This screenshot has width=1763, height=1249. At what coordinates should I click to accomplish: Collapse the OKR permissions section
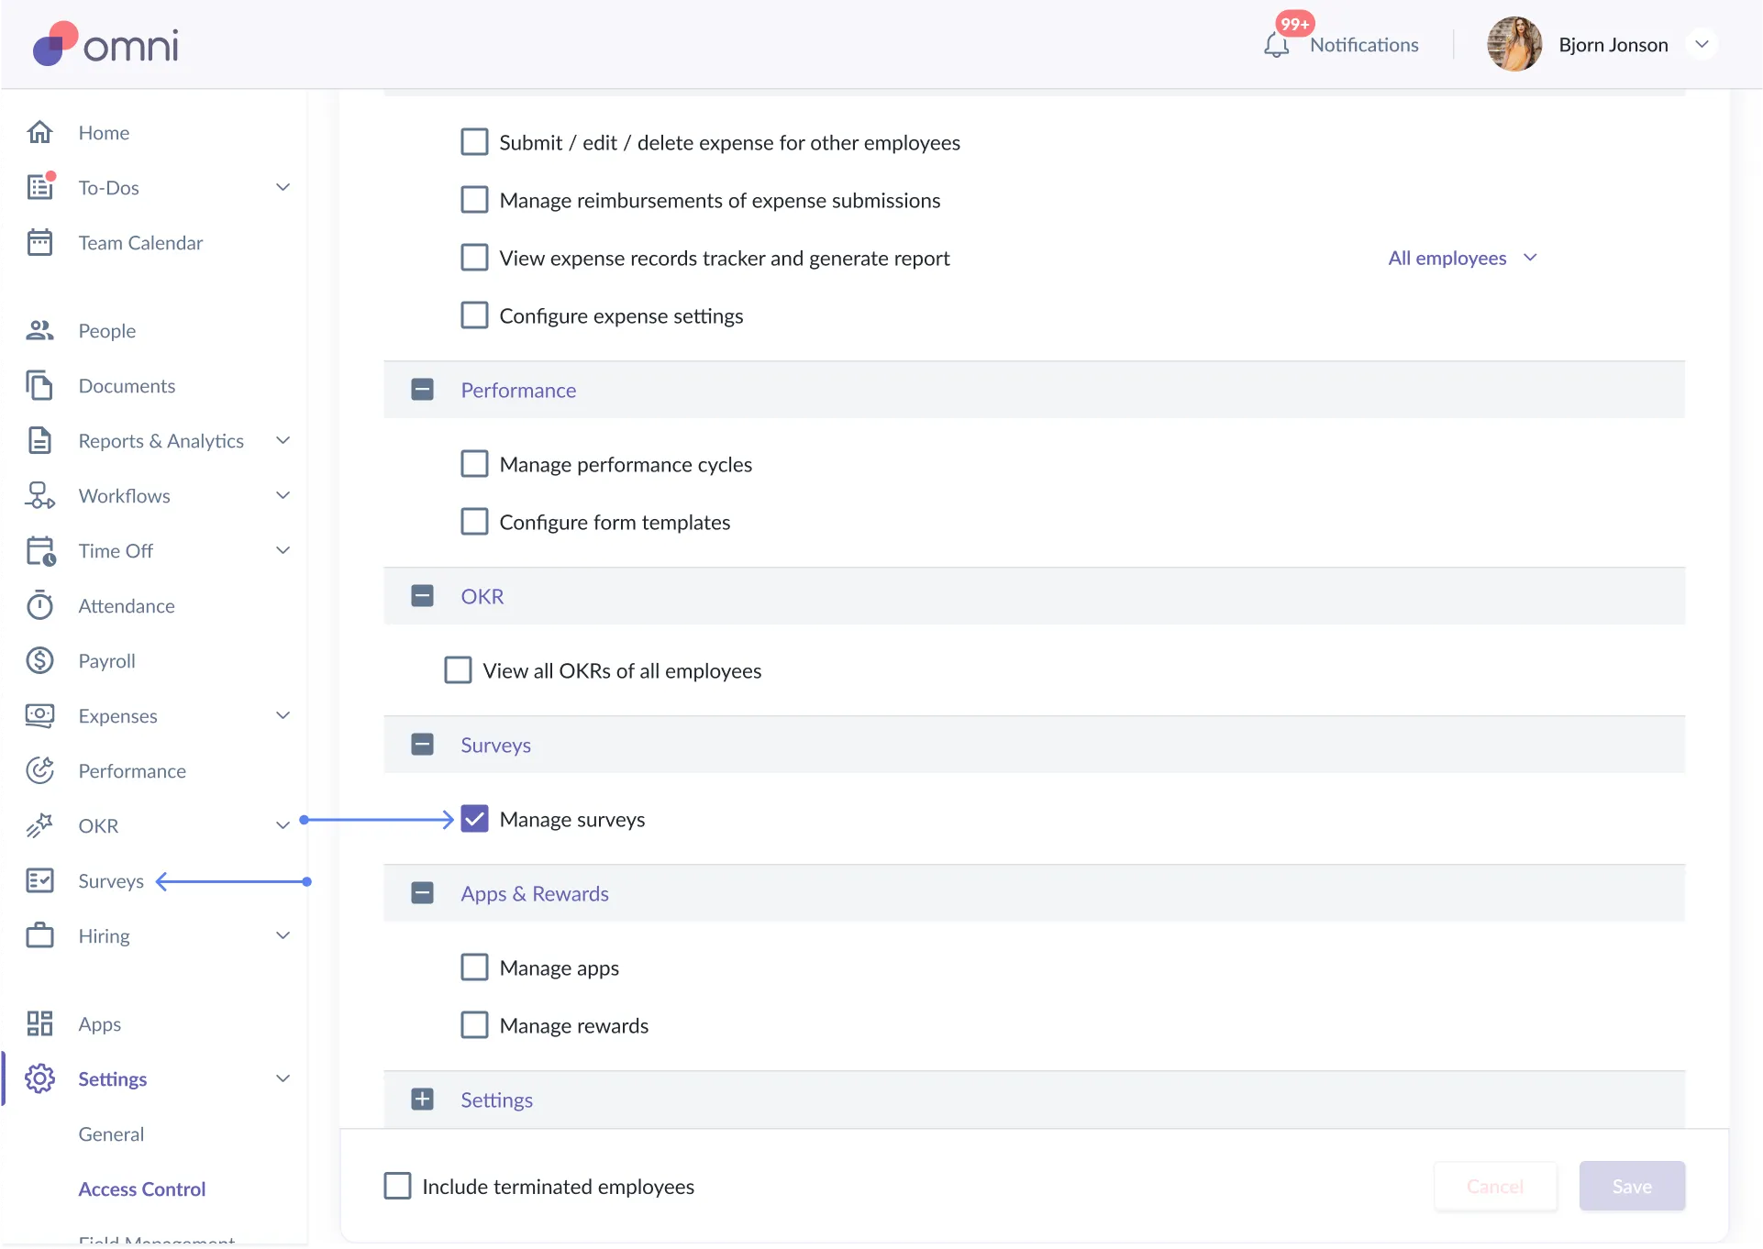(x=422, y=596)
